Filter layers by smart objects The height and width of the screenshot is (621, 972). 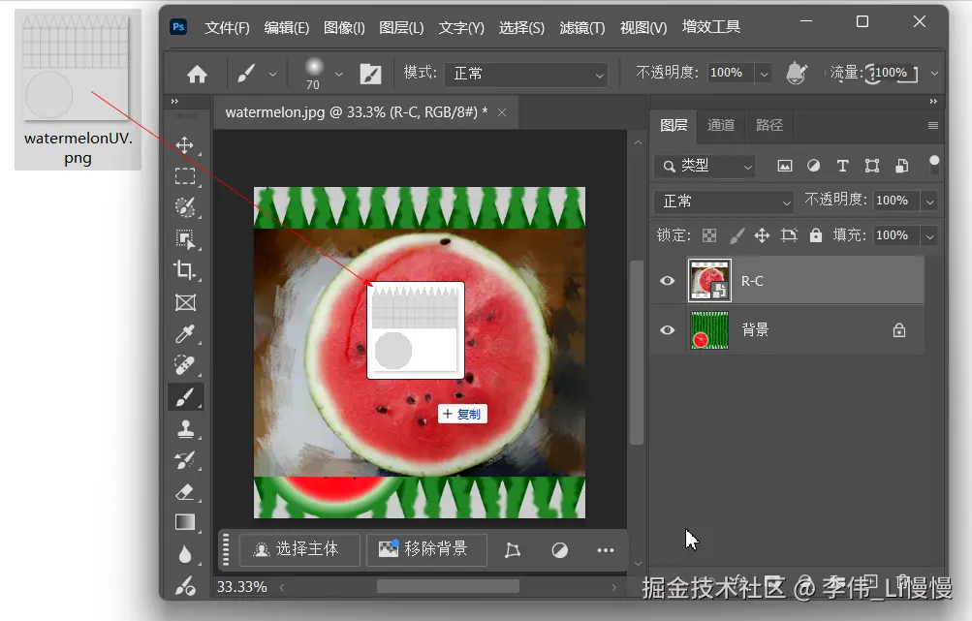coord(902,166)
